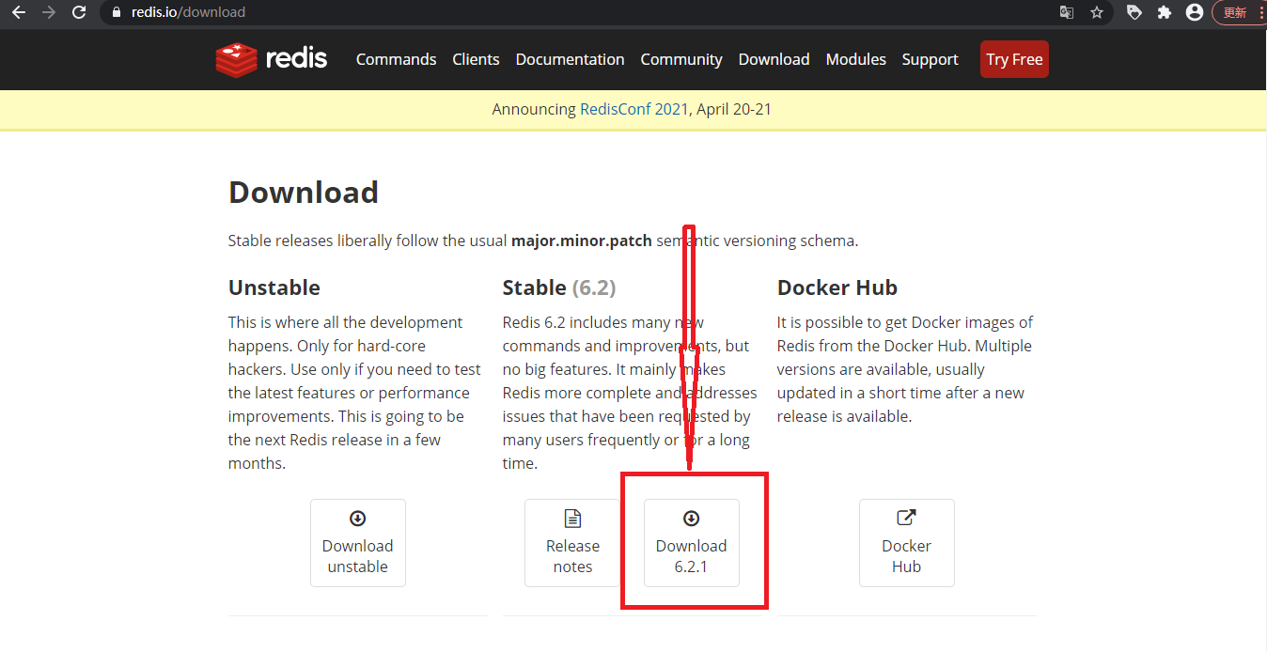1267x652 pixels.
Task: Click the tag-shaped extension icon in the toolbar
Action: point(1134,12)
